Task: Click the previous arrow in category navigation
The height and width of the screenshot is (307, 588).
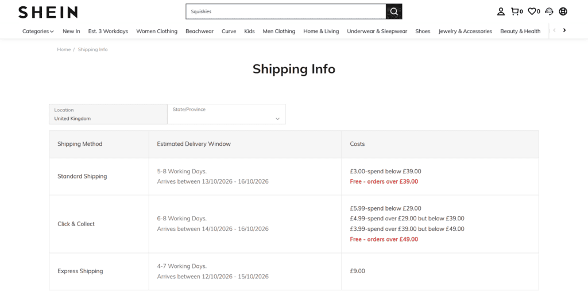Action: pos(554,30)
